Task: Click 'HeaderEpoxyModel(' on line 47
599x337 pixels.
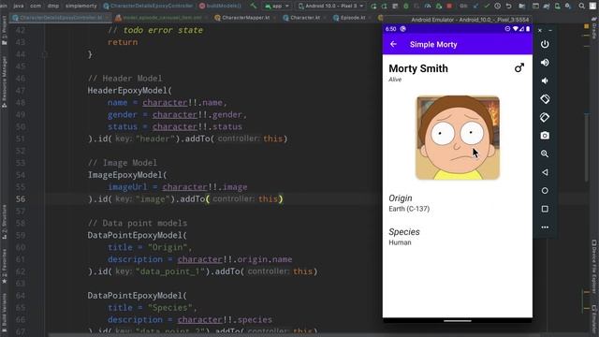Action: coord(130,91)
